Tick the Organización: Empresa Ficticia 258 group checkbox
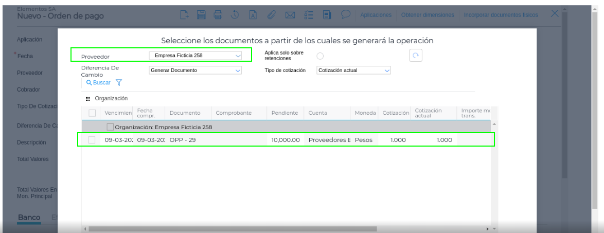 (x=110, y=127)
